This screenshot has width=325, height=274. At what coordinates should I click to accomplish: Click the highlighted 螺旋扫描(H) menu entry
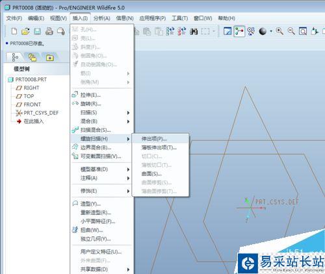pos(101,139)
